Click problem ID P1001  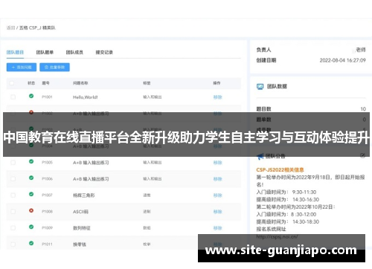point(47,97)
